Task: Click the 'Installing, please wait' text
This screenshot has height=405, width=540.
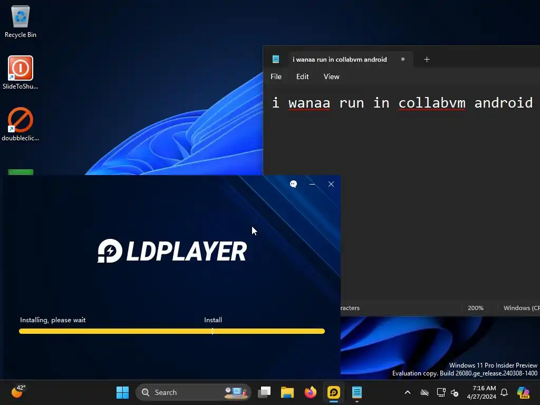Action: tap(53, 320)
